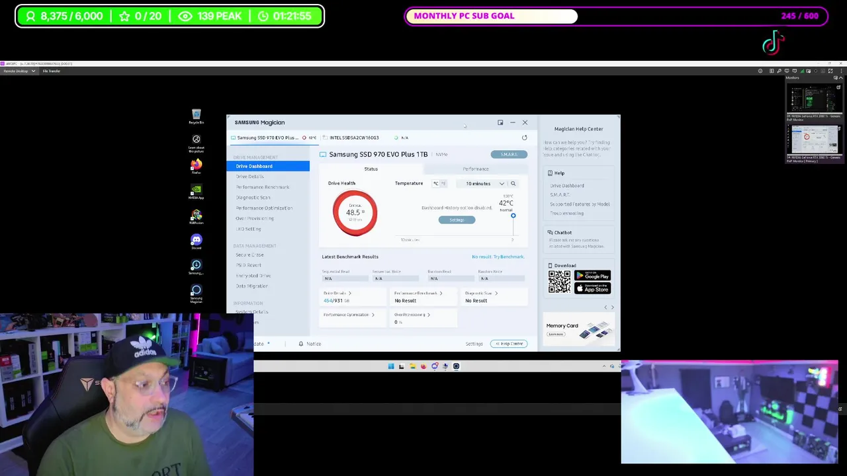Screen dimensions: 847x476
Task: Open PSID Revert in sidebar
Action: pyautogui.click(x=248, y=265)
